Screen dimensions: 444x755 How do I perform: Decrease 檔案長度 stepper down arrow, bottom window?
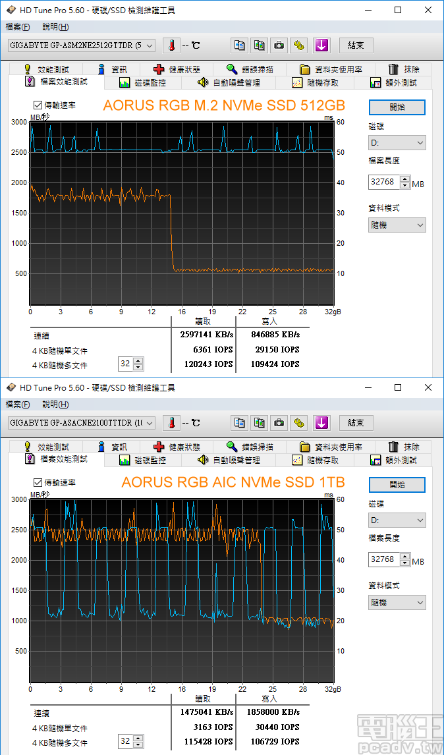[405, 563]
